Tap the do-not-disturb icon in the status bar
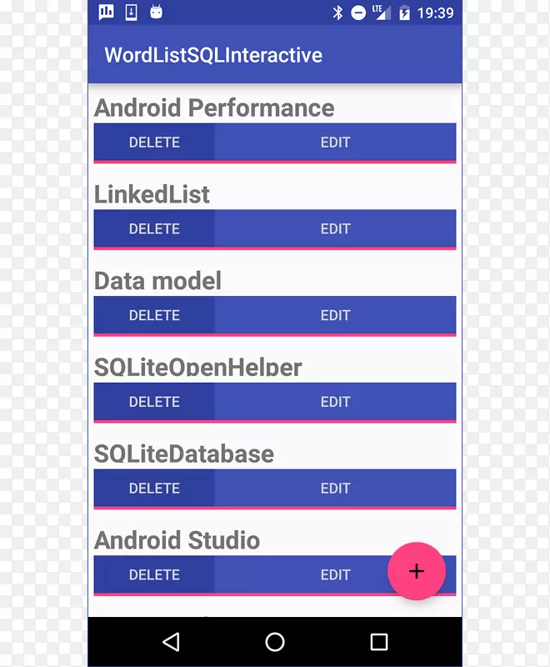The width and height of the screenshot is (550, 667). (x=357, y=13)
